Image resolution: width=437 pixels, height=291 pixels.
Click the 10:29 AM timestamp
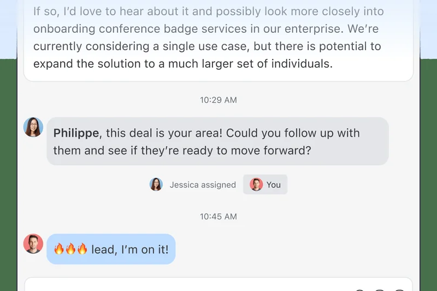pyautogui.click(x=218, y=100)
